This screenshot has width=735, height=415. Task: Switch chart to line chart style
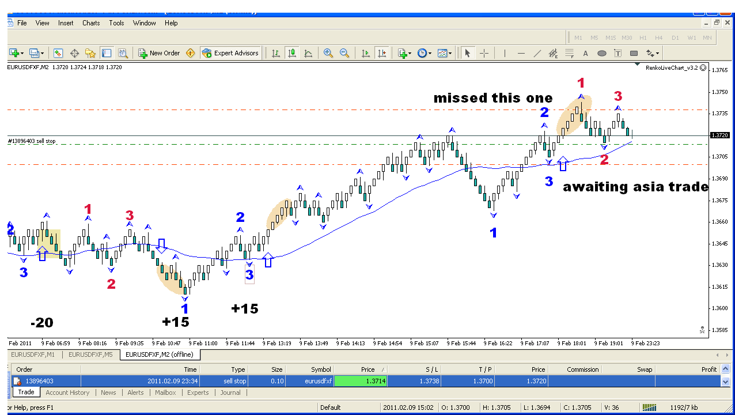point(308,53)
